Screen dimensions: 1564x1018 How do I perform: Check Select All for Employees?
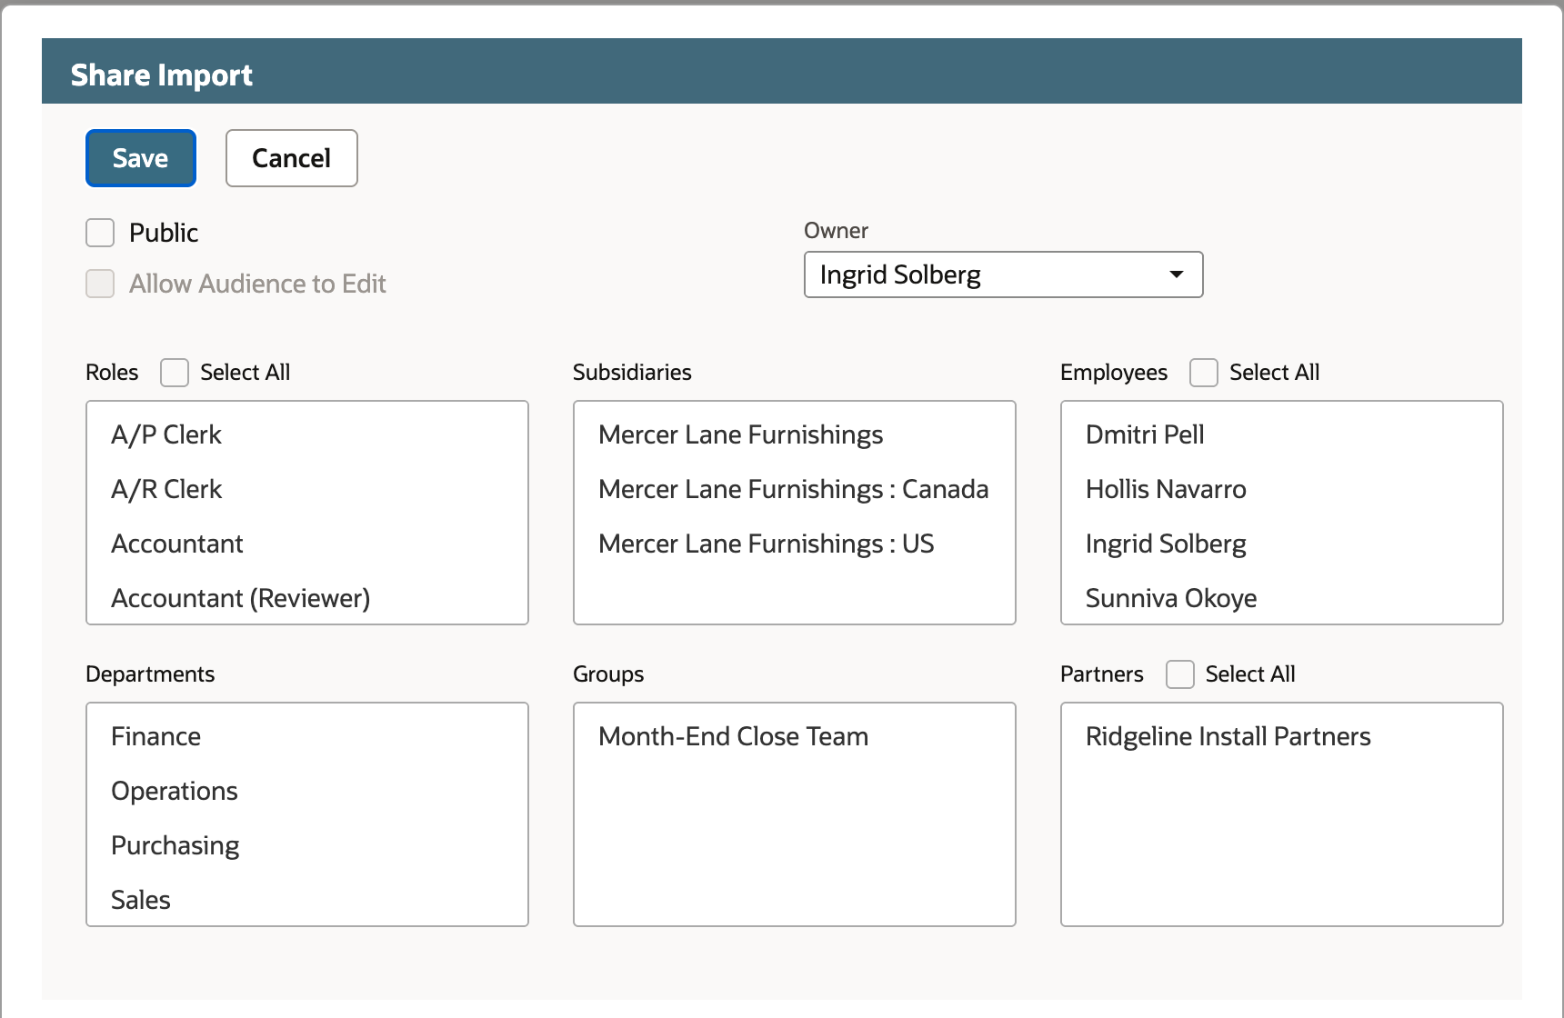click(1204, 373)
